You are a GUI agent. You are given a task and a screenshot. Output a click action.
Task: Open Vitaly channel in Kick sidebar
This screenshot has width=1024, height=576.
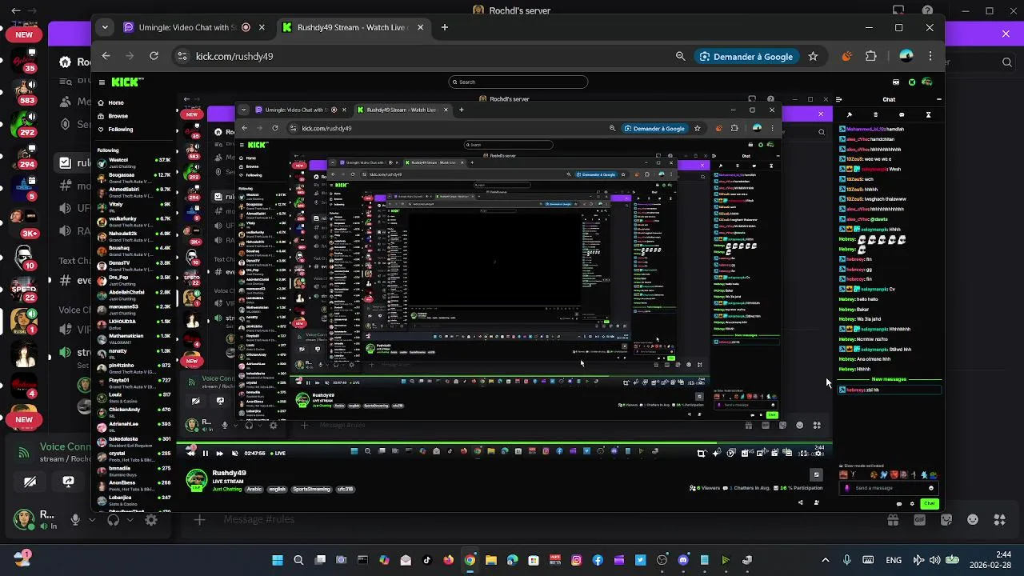[134, 207]
